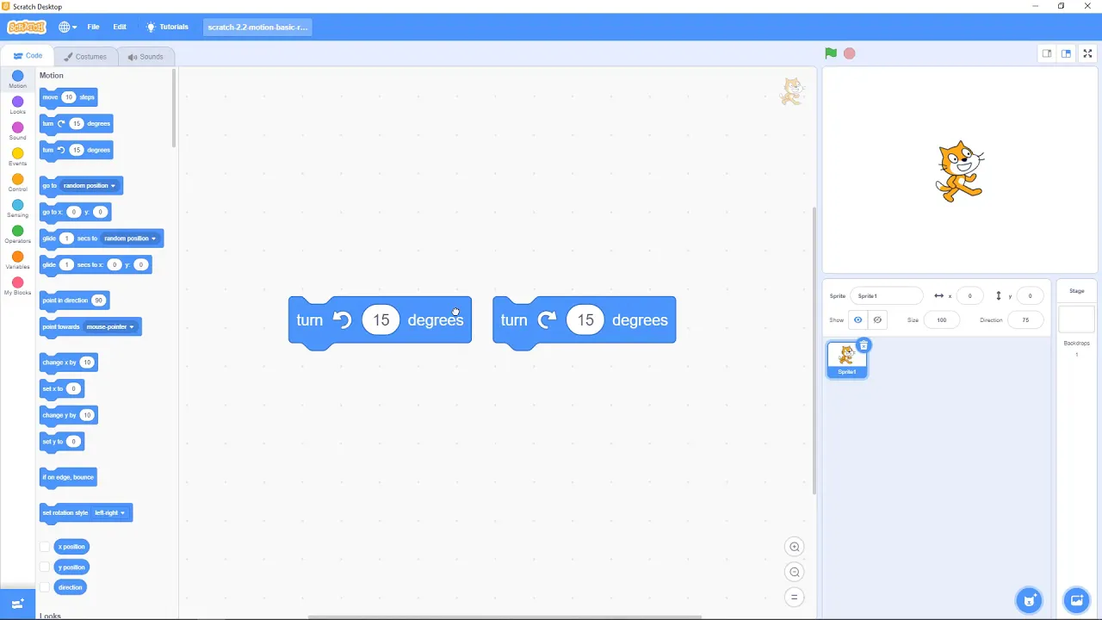Edit the sprite y coordinate field
The width and height of the screenshot is (1102, 620).
coord(1030,296)
